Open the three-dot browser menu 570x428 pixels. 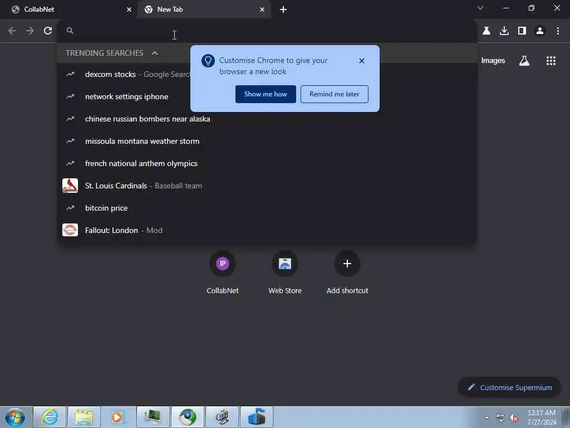click(x=558, y=31)
